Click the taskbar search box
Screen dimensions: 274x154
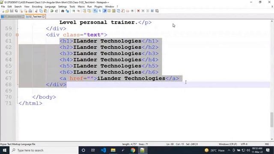(x=44, y=150)
